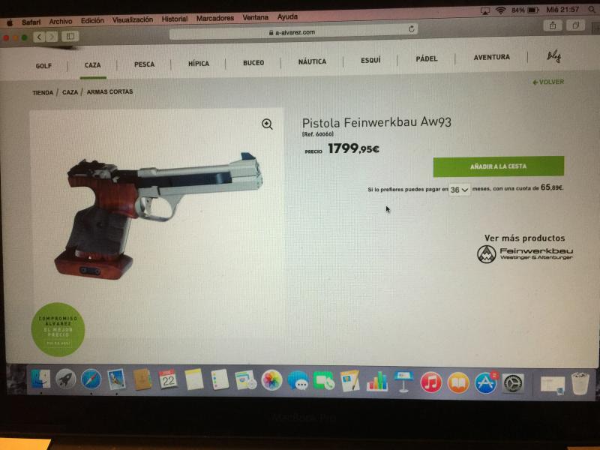600x450 pixels.
Task: Click Añadir a la cesta button
Action: (x=498, y=166)
